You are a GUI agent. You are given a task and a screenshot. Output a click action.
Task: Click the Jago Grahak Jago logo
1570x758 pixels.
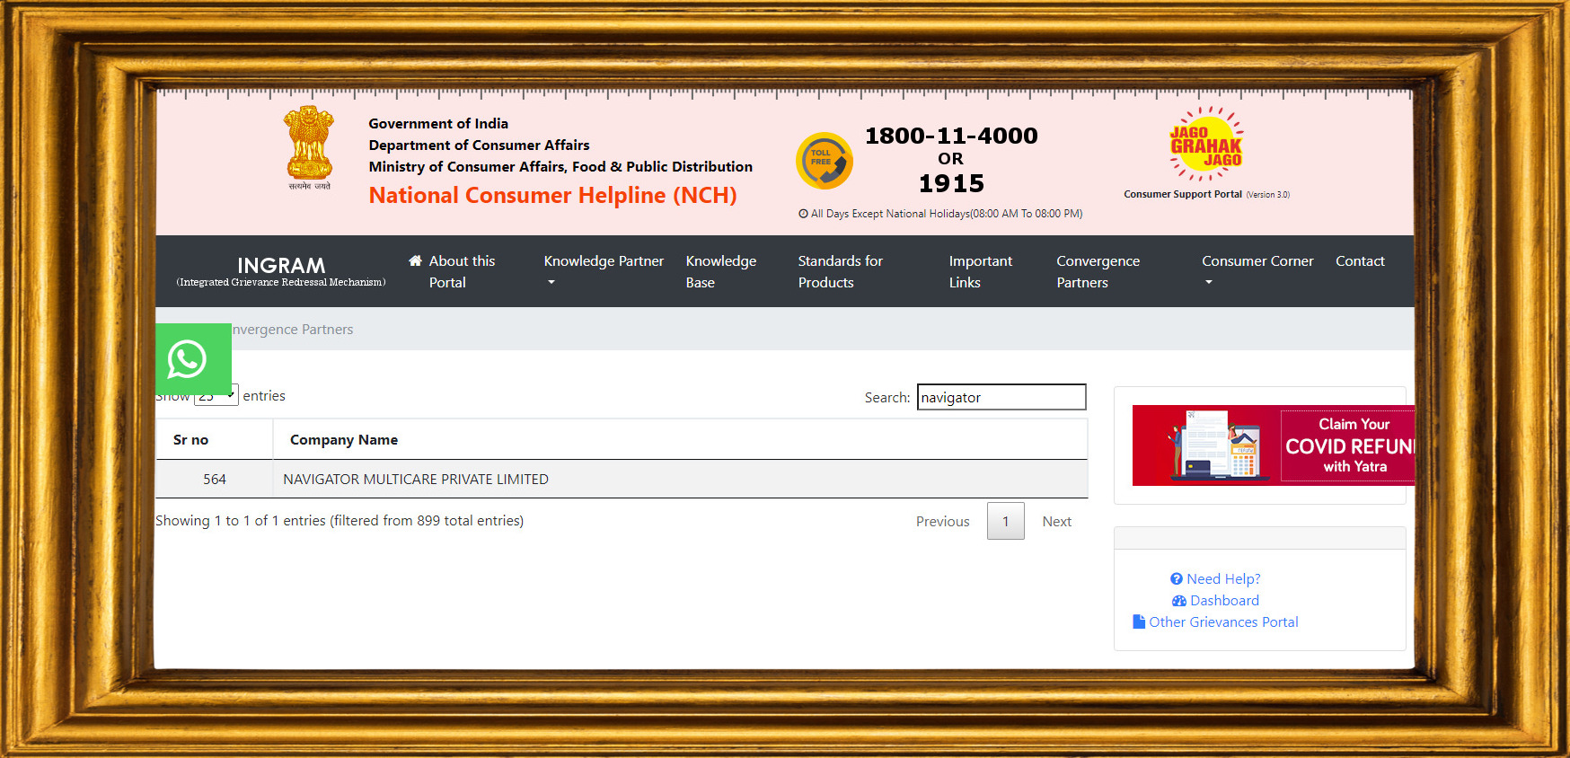pos(1205,145)
